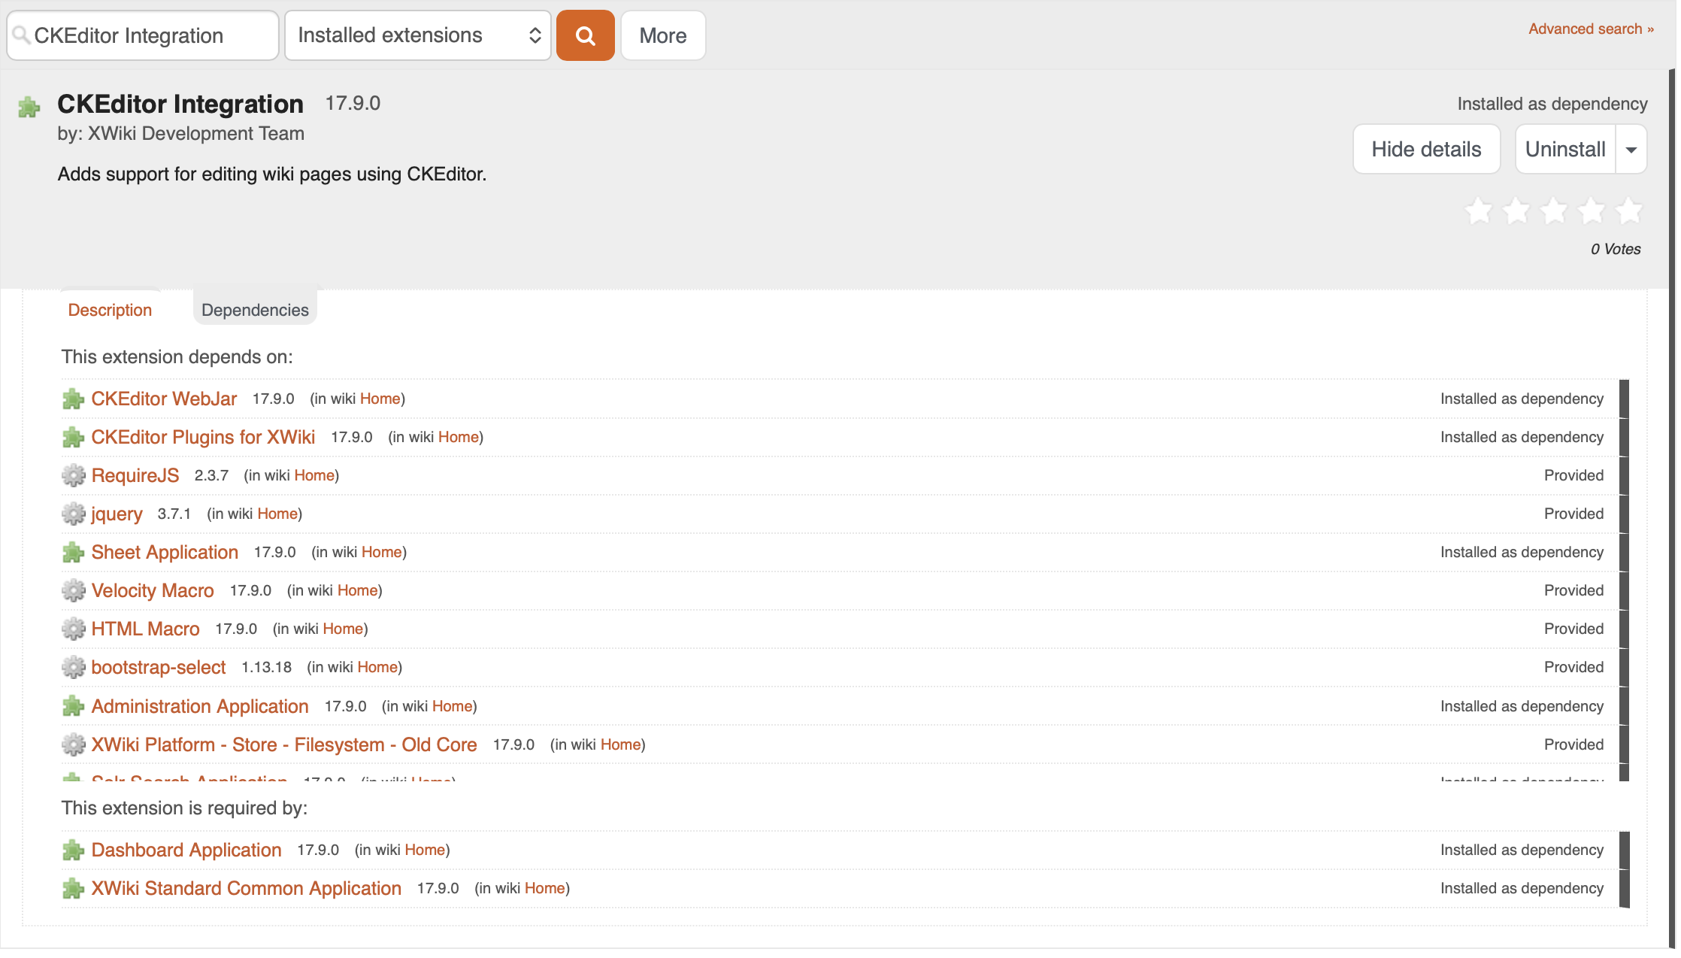Viewport: 1681px width, 958px height.
Task: Click the gear icon beside jquery
Action: click(x=73, y=514)
